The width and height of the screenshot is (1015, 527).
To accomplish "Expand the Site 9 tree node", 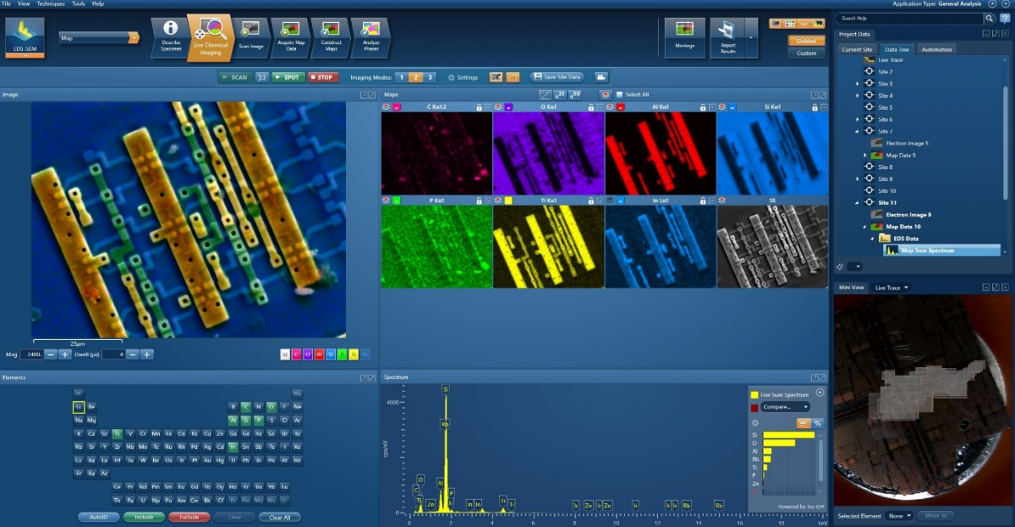I will pos(858,179).
